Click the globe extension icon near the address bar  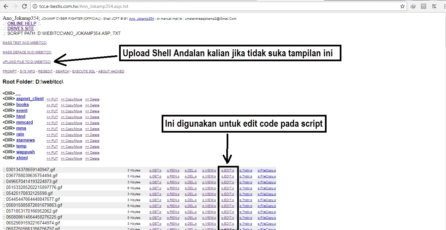point(413,6)
